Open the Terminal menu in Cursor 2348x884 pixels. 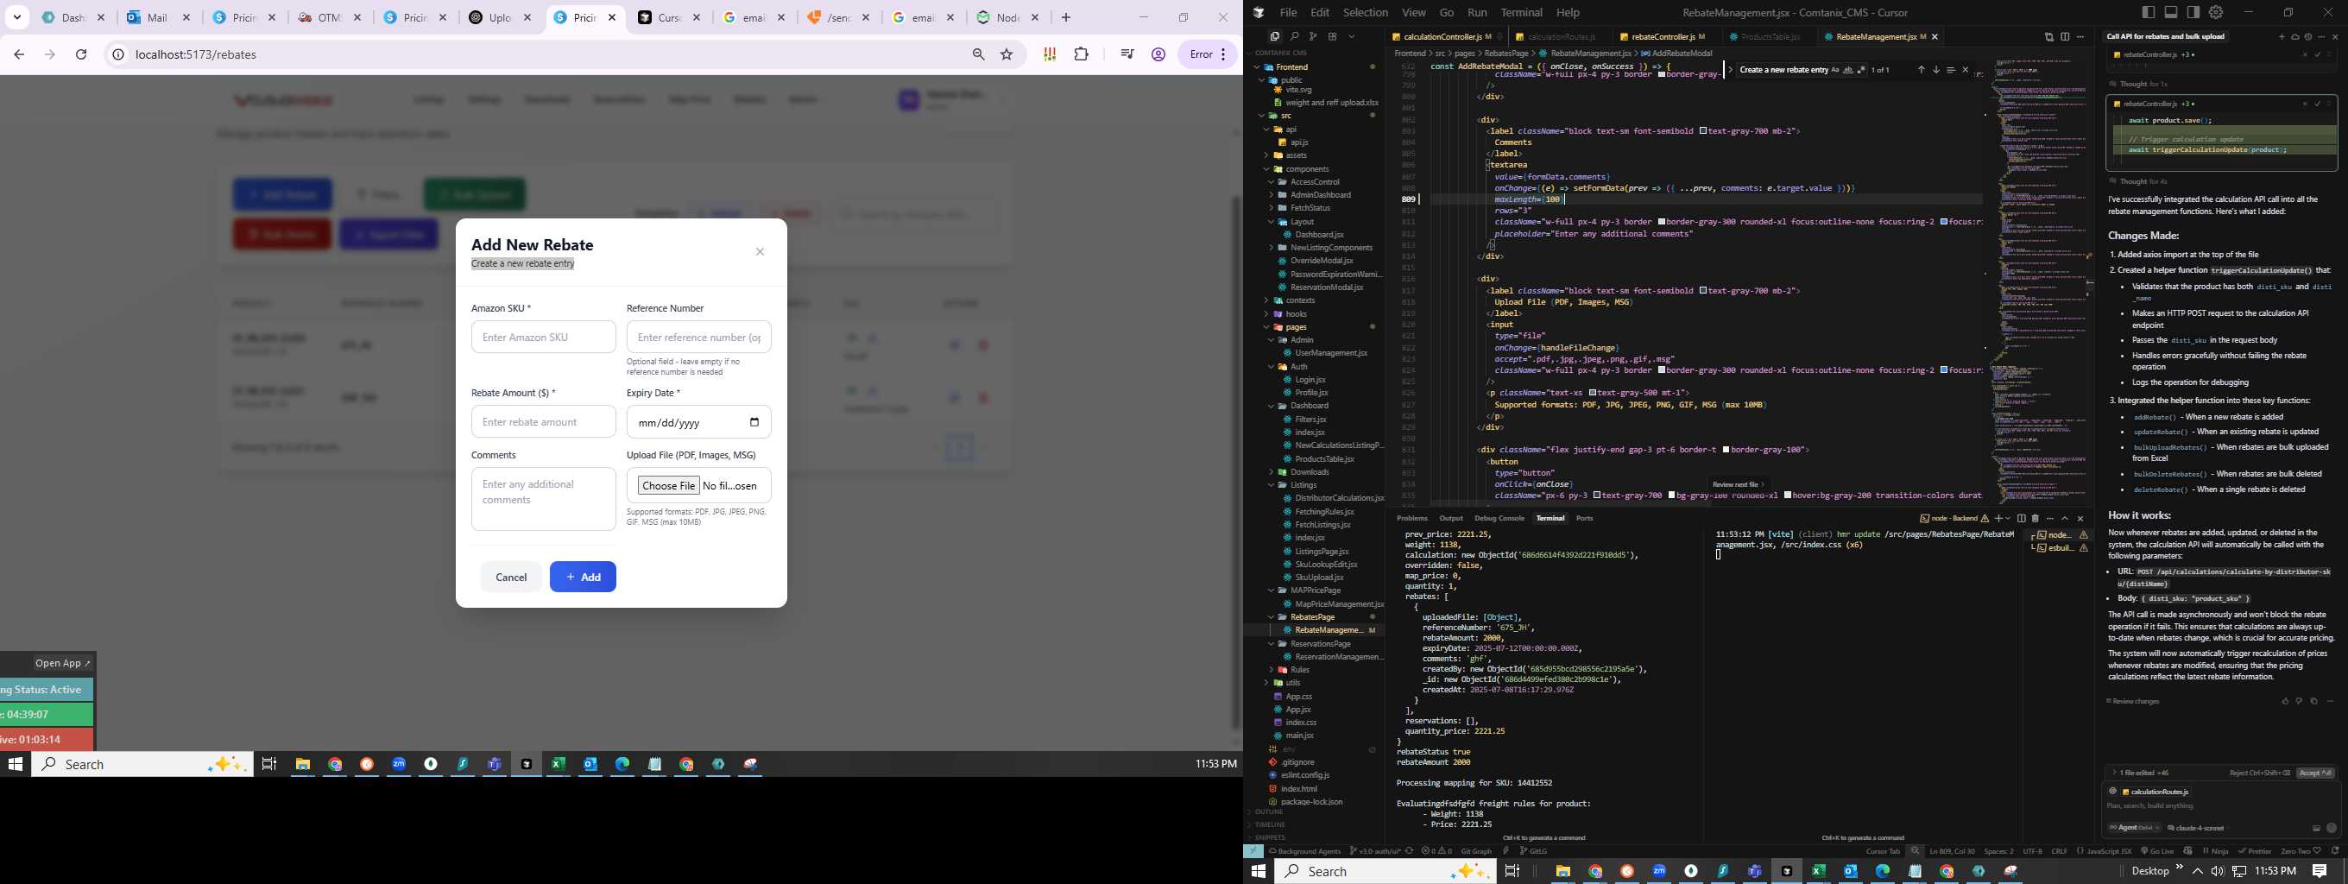coord(1521,12)
